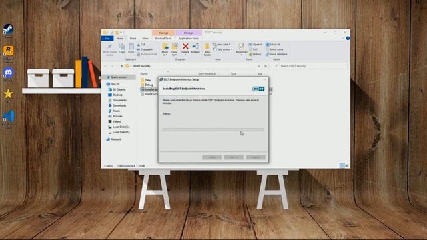
Task: Open the Application Tools tab
Action: (189, 39)
